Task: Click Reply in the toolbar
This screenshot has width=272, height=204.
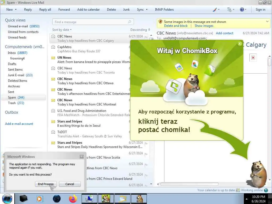Action: 28,10
